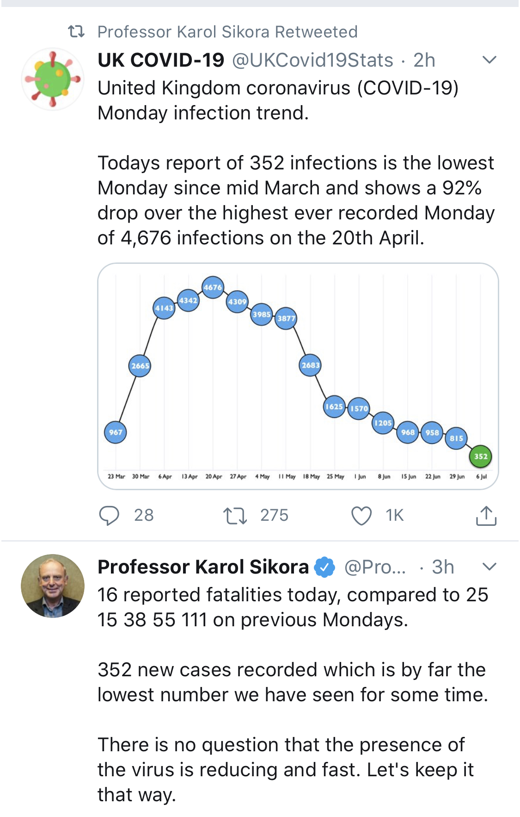Open the tweet text about 16 reported fatalities
The width and height of the screenshot is (520, 817).
click(x=293, y=607)
